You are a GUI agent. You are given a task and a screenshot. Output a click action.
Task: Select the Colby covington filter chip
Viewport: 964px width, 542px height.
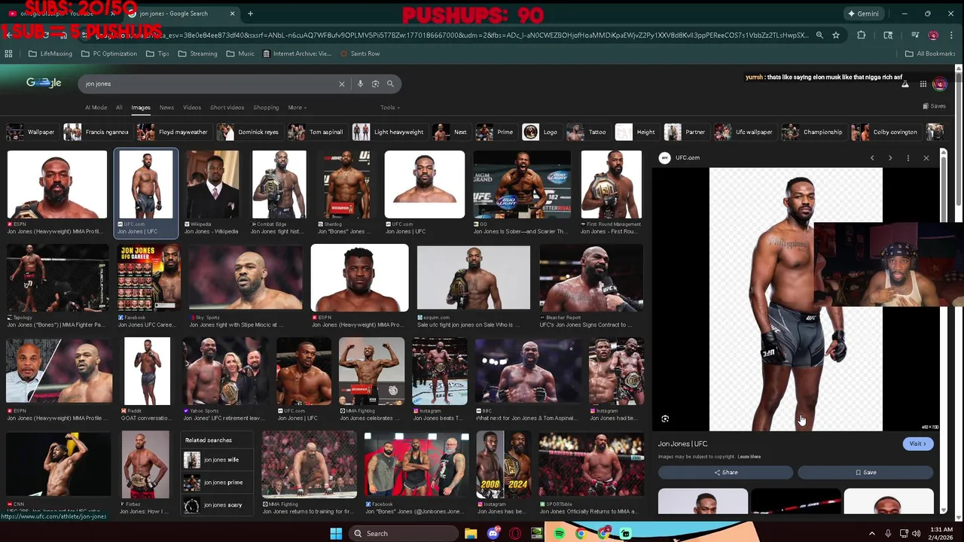coord(886,132)
